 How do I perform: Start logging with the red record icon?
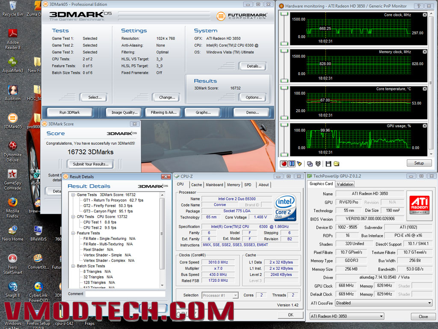pyautogui.click(x=284, y=164)
